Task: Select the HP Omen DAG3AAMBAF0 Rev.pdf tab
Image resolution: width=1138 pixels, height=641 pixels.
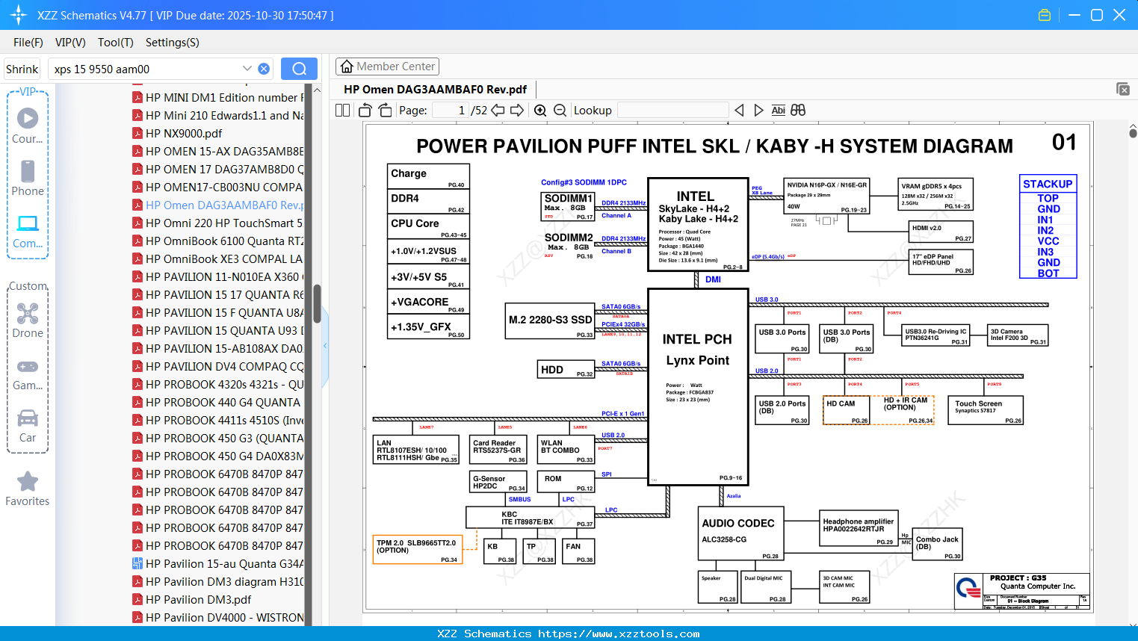Action: point(435,90)
